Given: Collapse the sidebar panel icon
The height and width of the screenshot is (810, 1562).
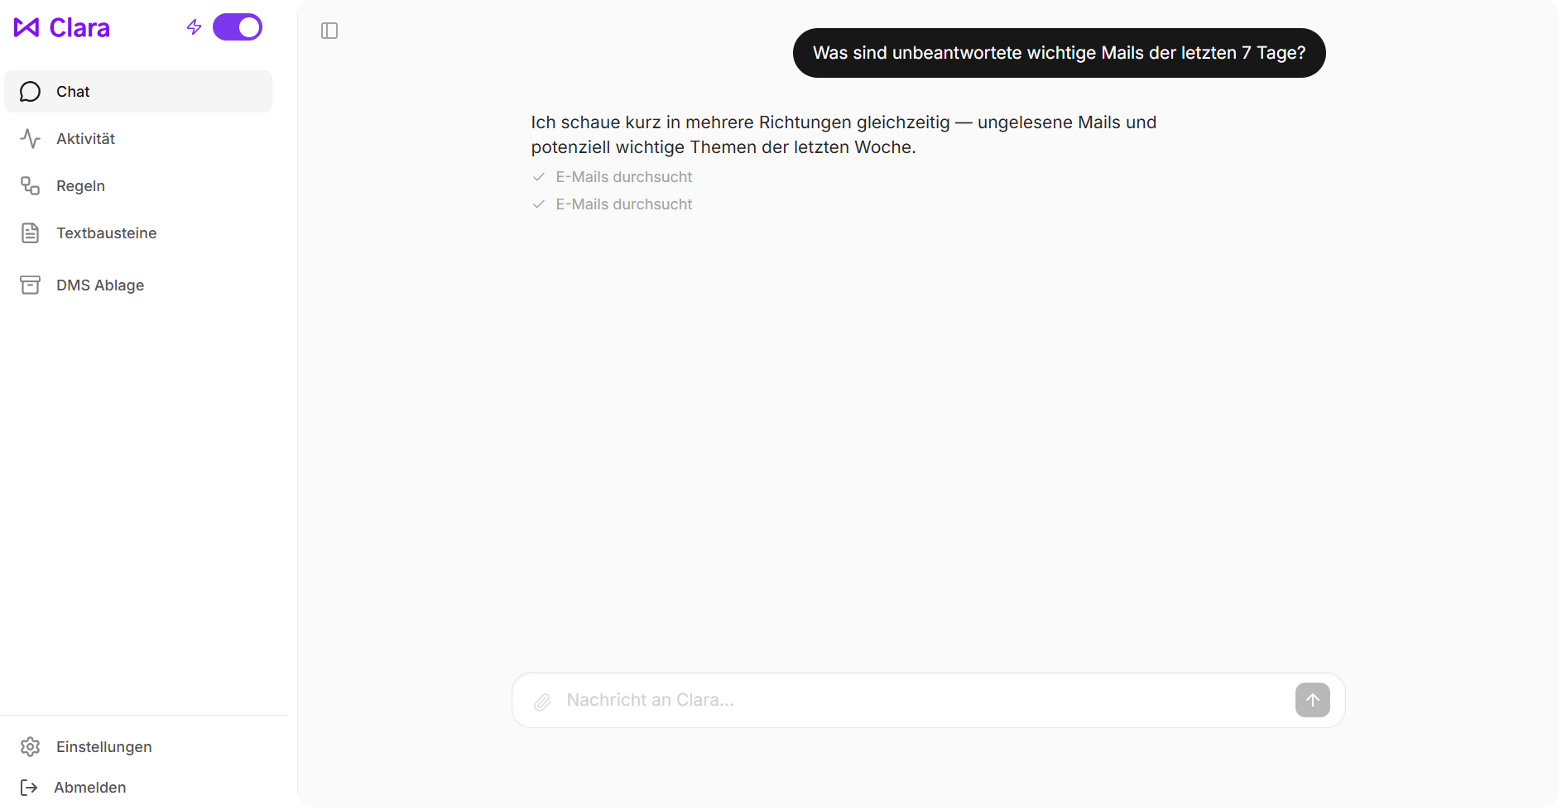Looking at the screenshot, I should coord(329,31).
